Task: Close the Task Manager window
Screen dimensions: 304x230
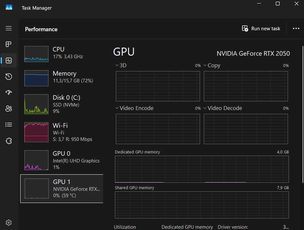Action: click(296, 4)
